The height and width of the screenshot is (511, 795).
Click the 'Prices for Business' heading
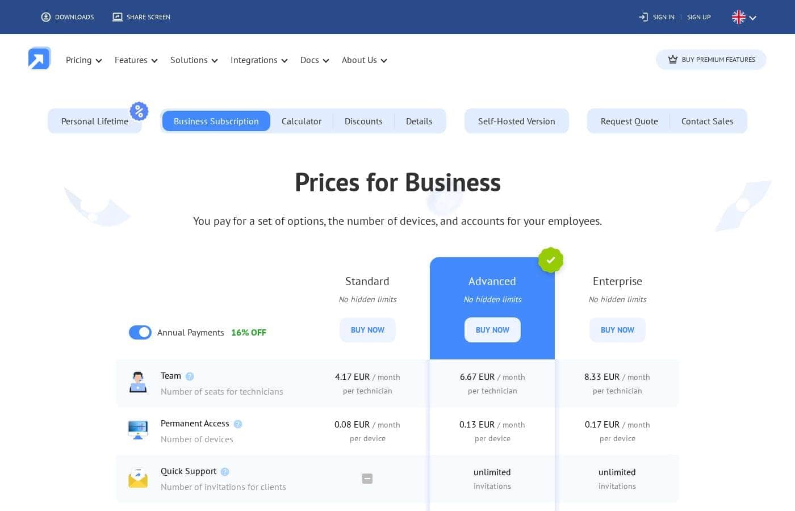tap(397, 183)
